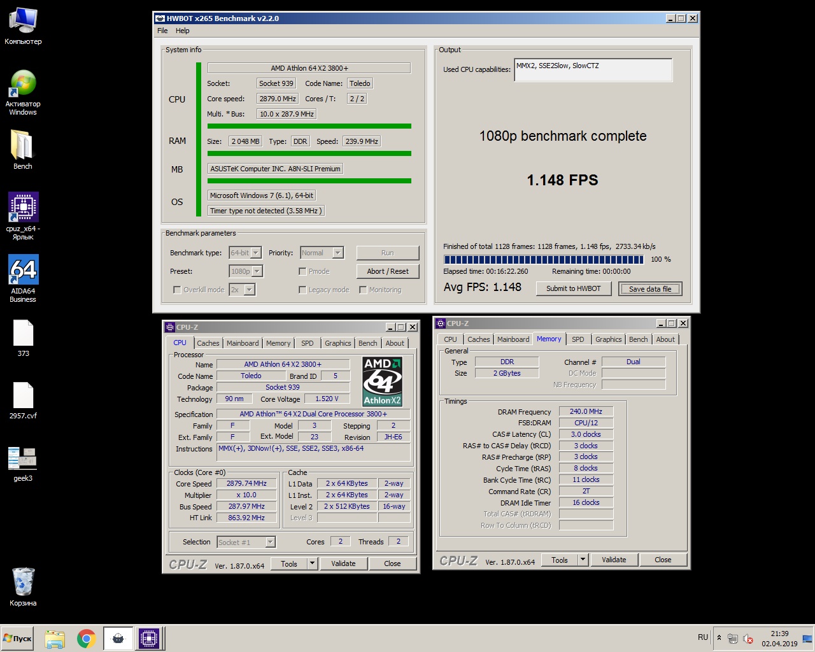Open the Пуск start menu

(18, 639)
